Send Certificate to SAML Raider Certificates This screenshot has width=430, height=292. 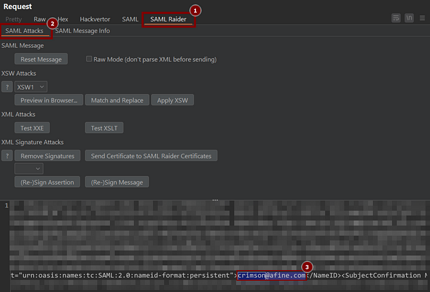(151, 156)
